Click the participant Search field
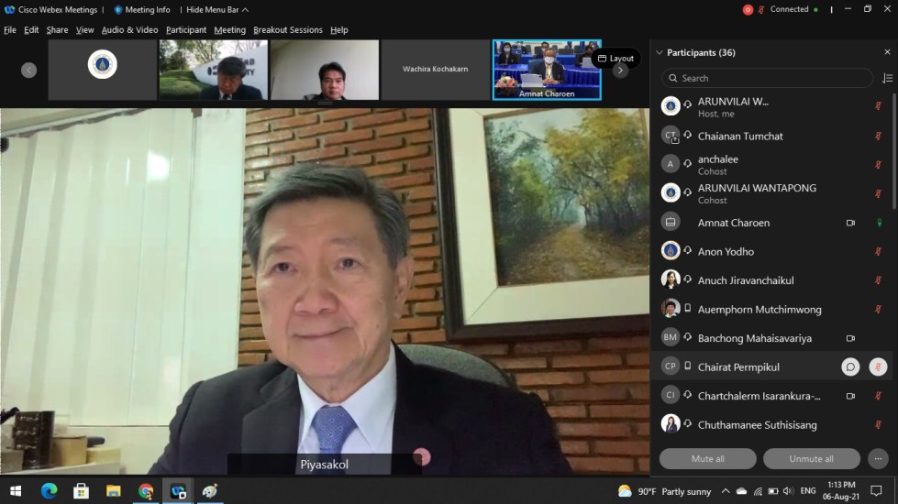The width and height of the screenshot is (898, 504). point(766,79)
